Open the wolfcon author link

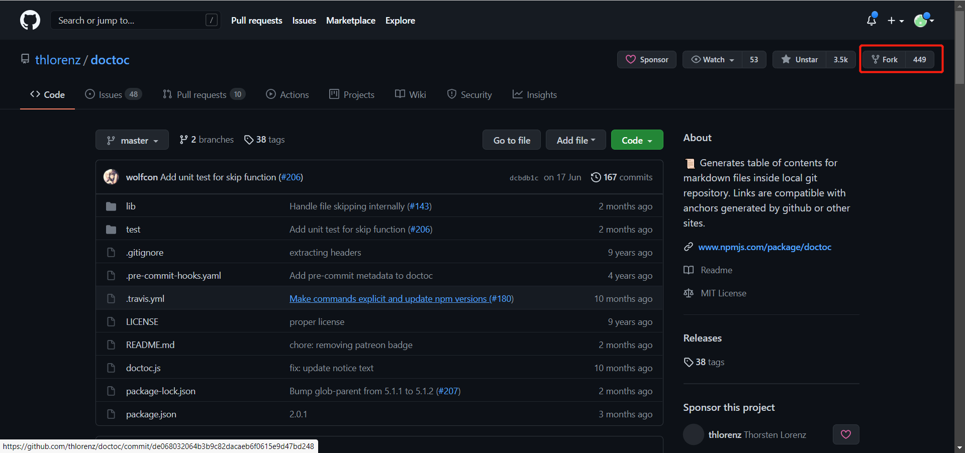(142, 177)
